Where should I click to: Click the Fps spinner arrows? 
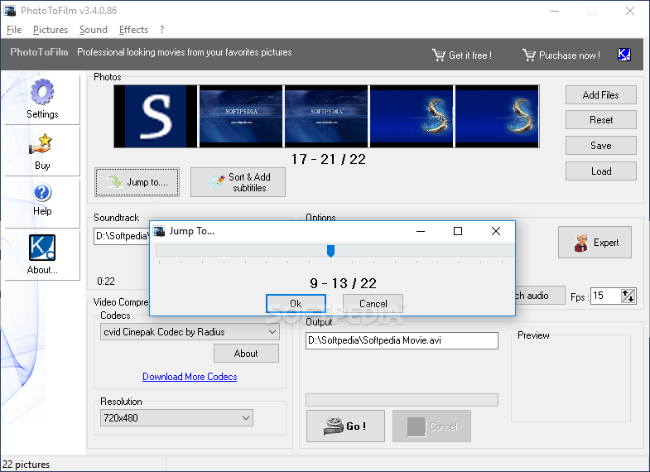click(x=628, y=296)
